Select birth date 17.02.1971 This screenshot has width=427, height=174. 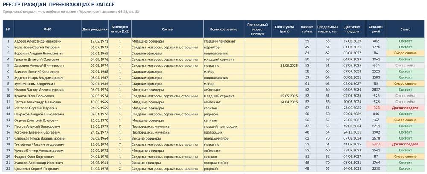click(x=95, y=41)
